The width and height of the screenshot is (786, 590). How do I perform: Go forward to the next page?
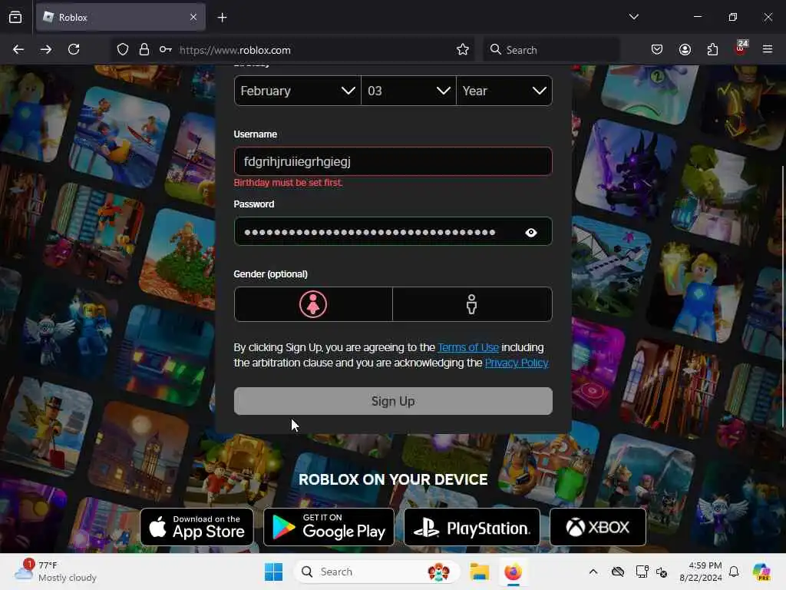pos(45,49)
